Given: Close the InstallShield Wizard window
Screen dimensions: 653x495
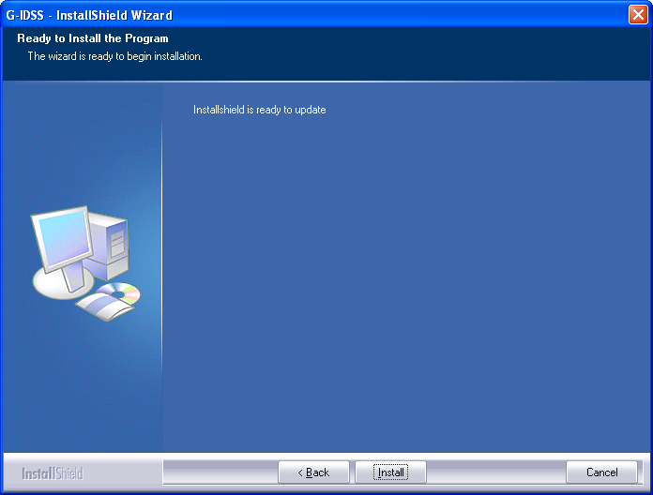Looking at the screenshot, I should [x=637, y=14].
